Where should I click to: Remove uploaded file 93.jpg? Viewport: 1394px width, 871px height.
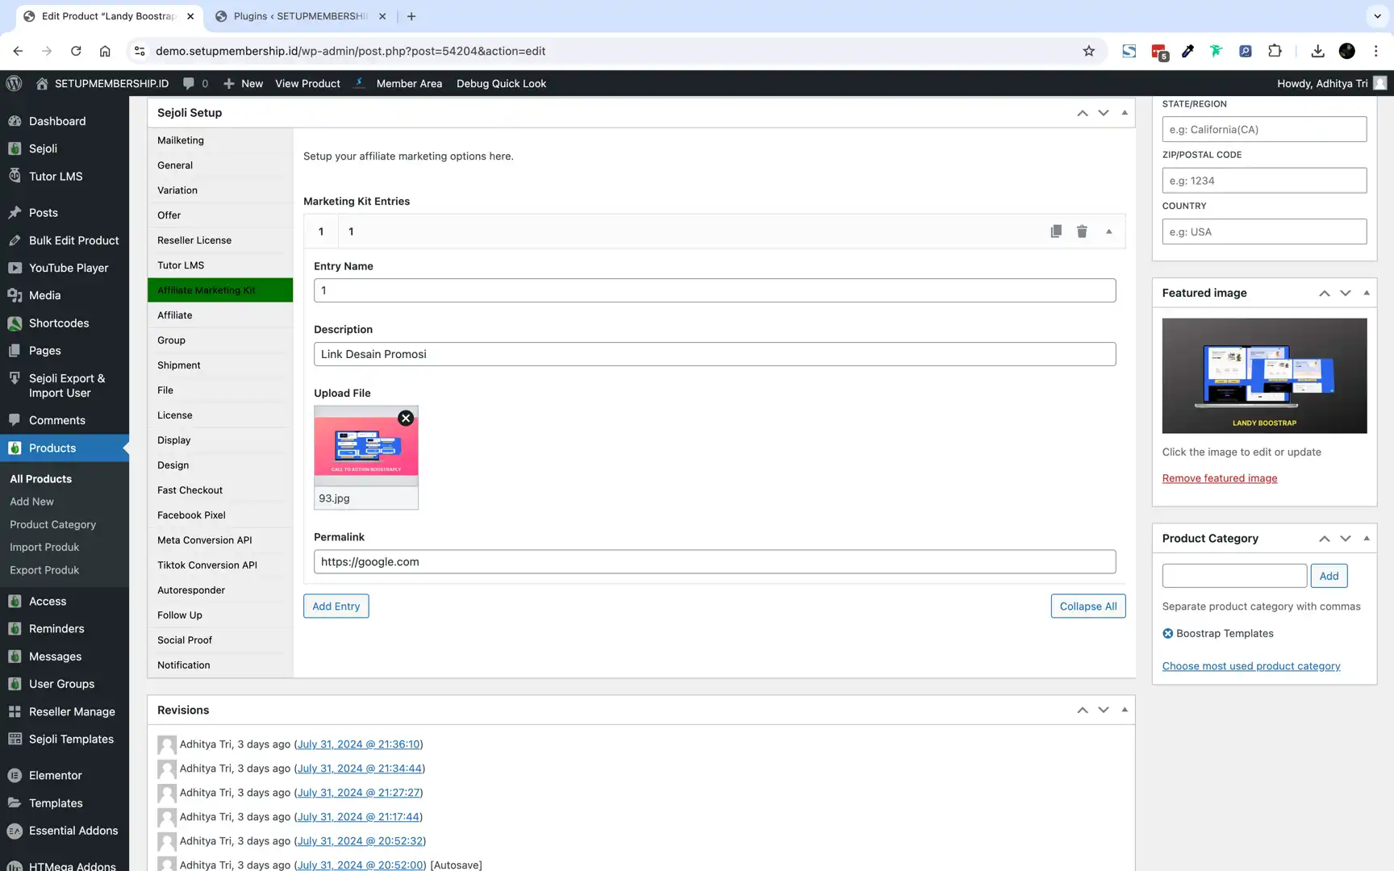coord(406,418)
